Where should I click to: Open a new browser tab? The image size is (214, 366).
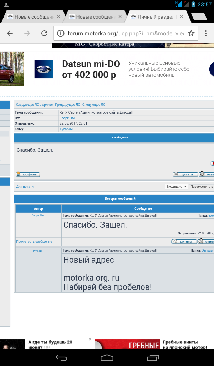pos(198,17)
